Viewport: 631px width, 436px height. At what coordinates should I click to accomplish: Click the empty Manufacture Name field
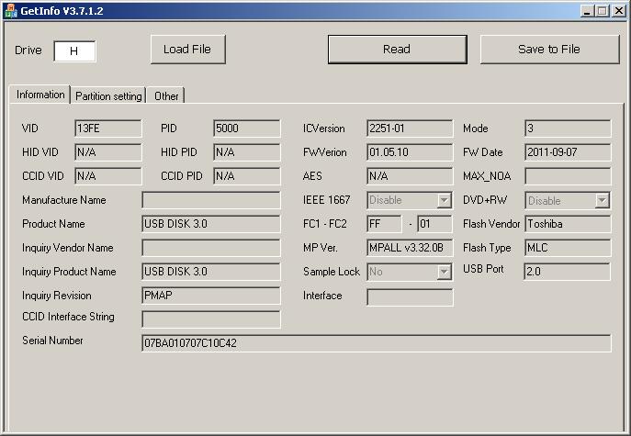[x=211, y=200]
